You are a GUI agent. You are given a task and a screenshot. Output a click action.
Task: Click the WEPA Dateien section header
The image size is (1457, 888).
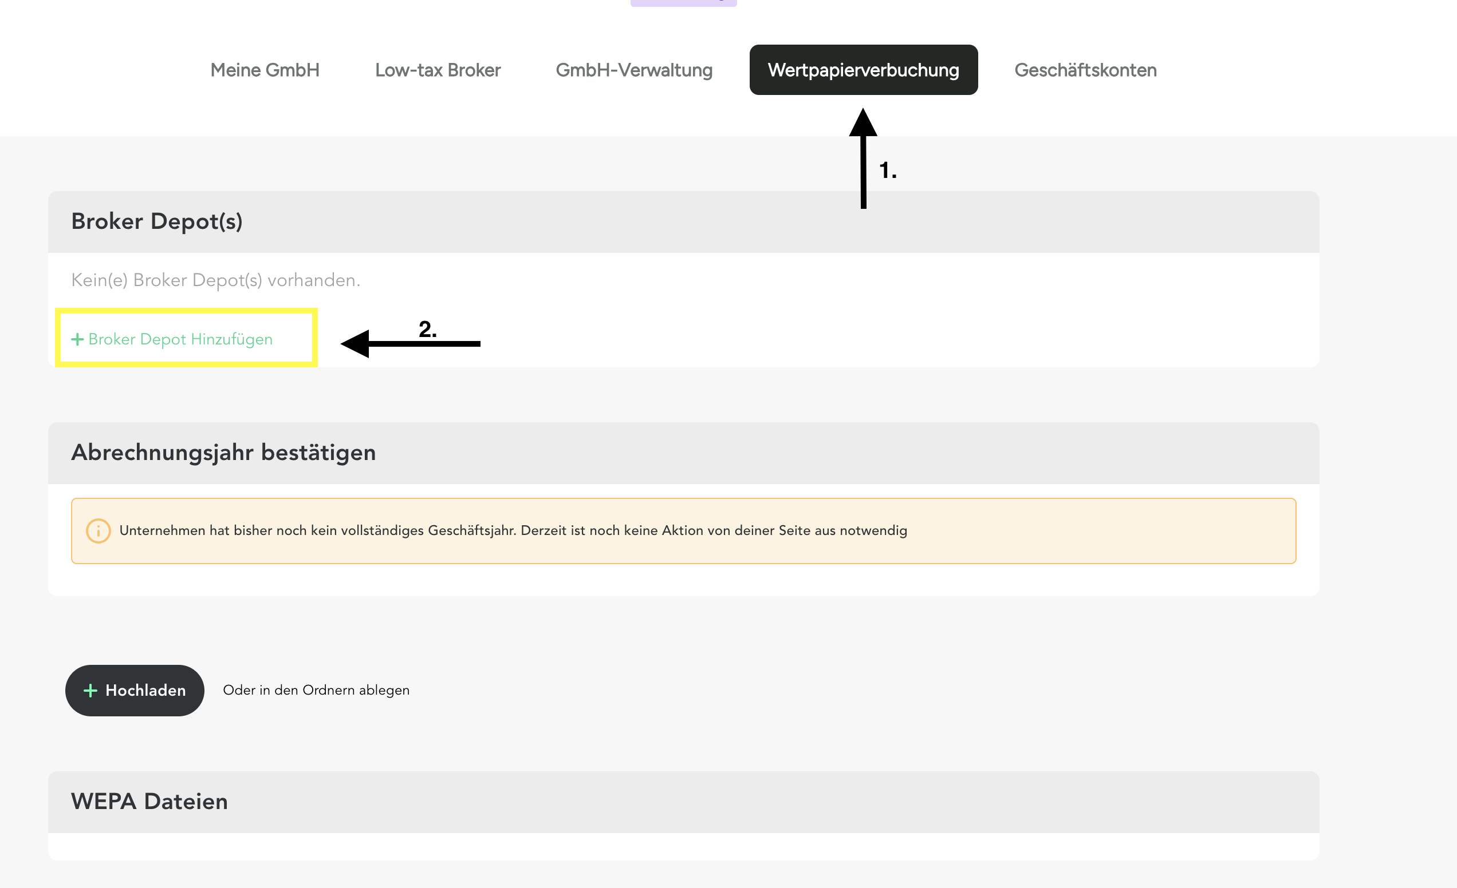149,802
